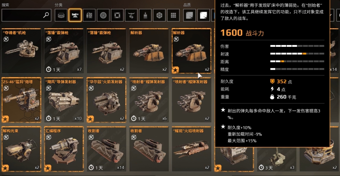Select the 汇编程序 weapon card
Screen dimensions: 340x176
tap(64, 149)
